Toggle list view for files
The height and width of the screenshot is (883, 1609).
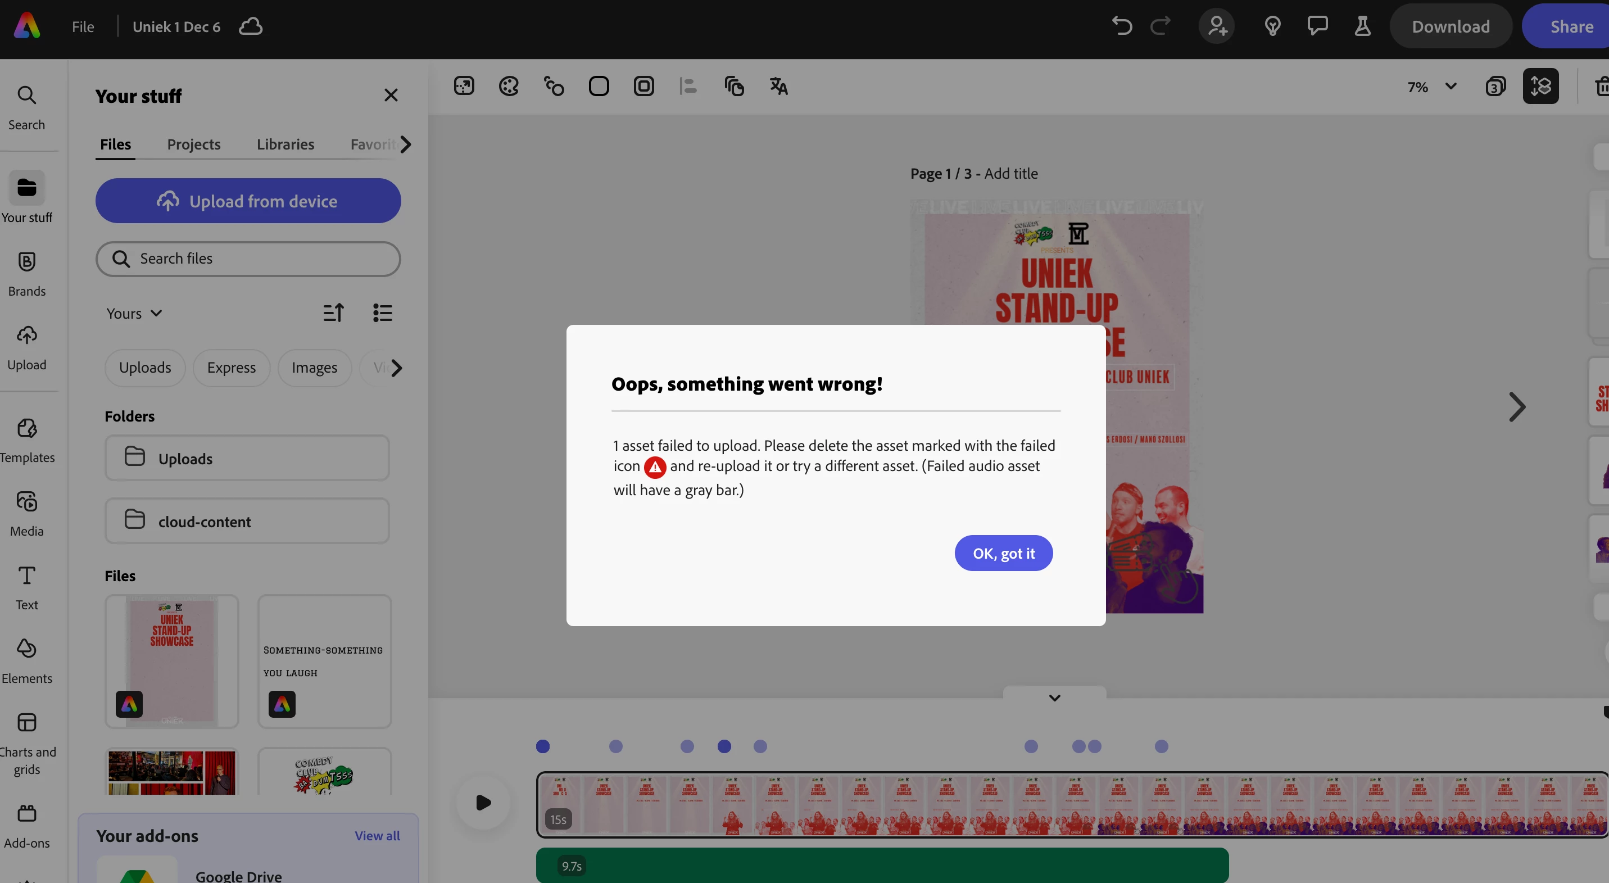pyautogui.click(x=382, y=313)
